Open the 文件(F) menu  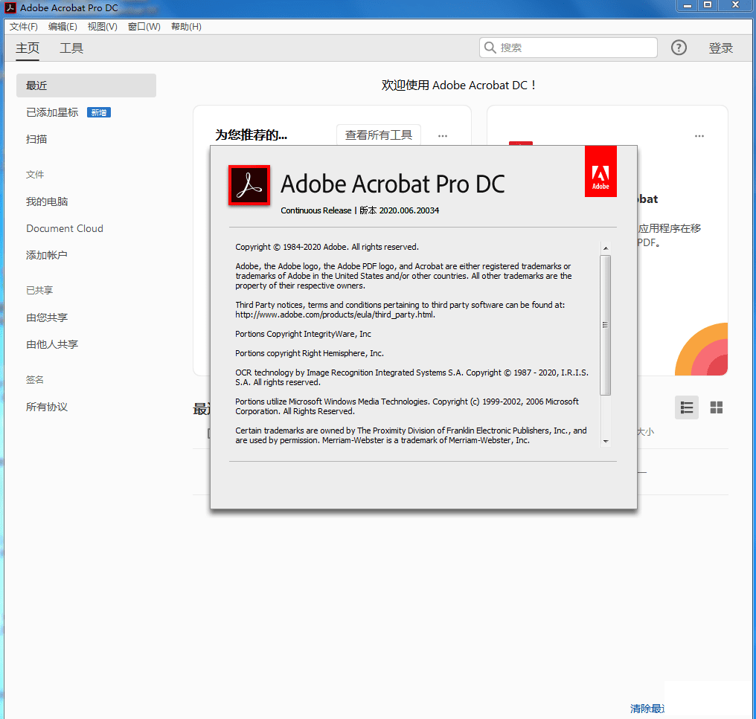(24, 27)
